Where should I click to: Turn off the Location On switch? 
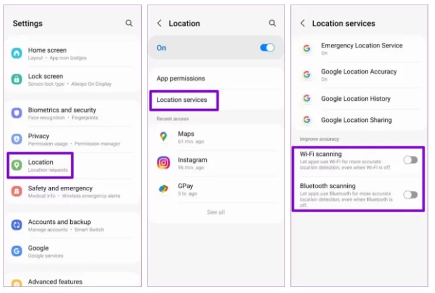pyautogui.click(x=267, y=48)
